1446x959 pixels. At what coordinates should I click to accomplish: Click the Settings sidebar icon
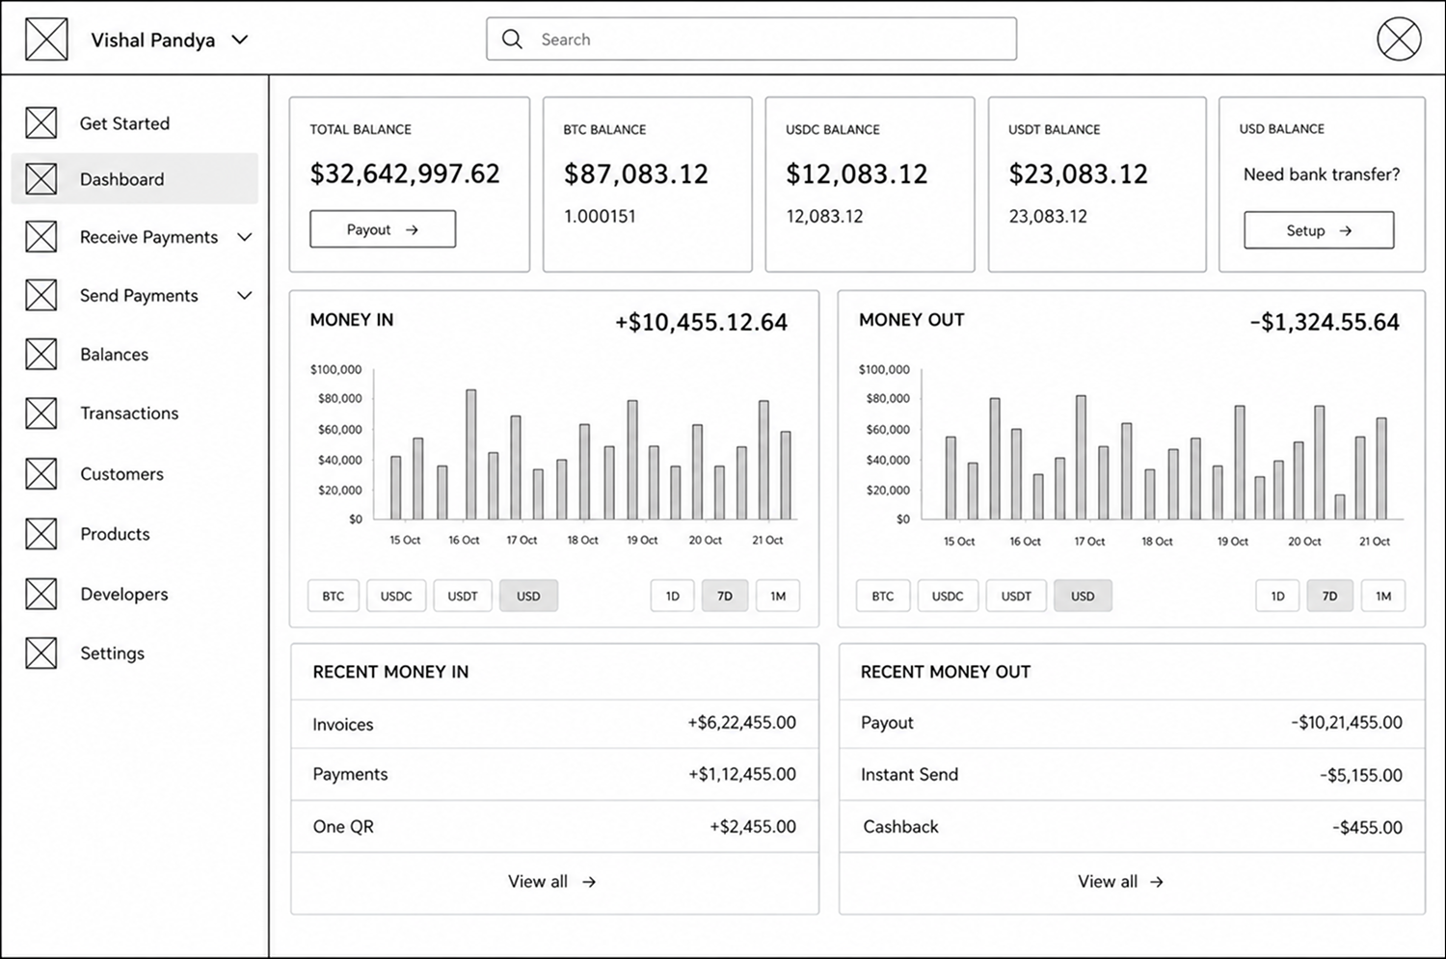coord(40,653)
